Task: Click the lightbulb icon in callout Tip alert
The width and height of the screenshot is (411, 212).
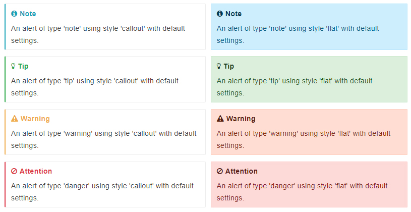Action: click(13, 66)
